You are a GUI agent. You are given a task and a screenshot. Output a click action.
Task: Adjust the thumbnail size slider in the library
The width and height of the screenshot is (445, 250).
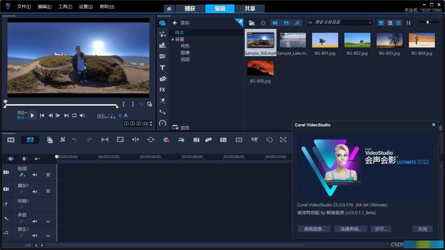(x=427, y=22)
